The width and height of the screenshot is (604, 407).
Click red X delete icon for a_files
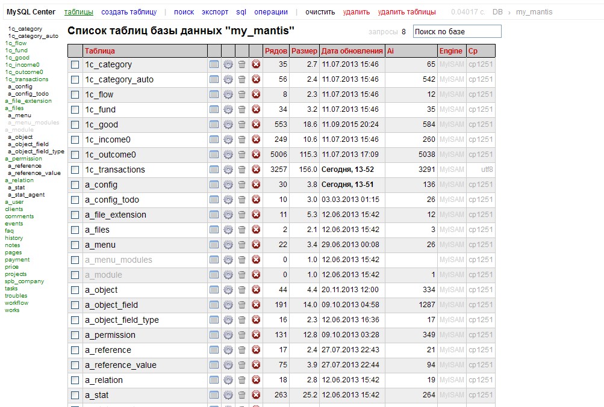coord(256,229)
